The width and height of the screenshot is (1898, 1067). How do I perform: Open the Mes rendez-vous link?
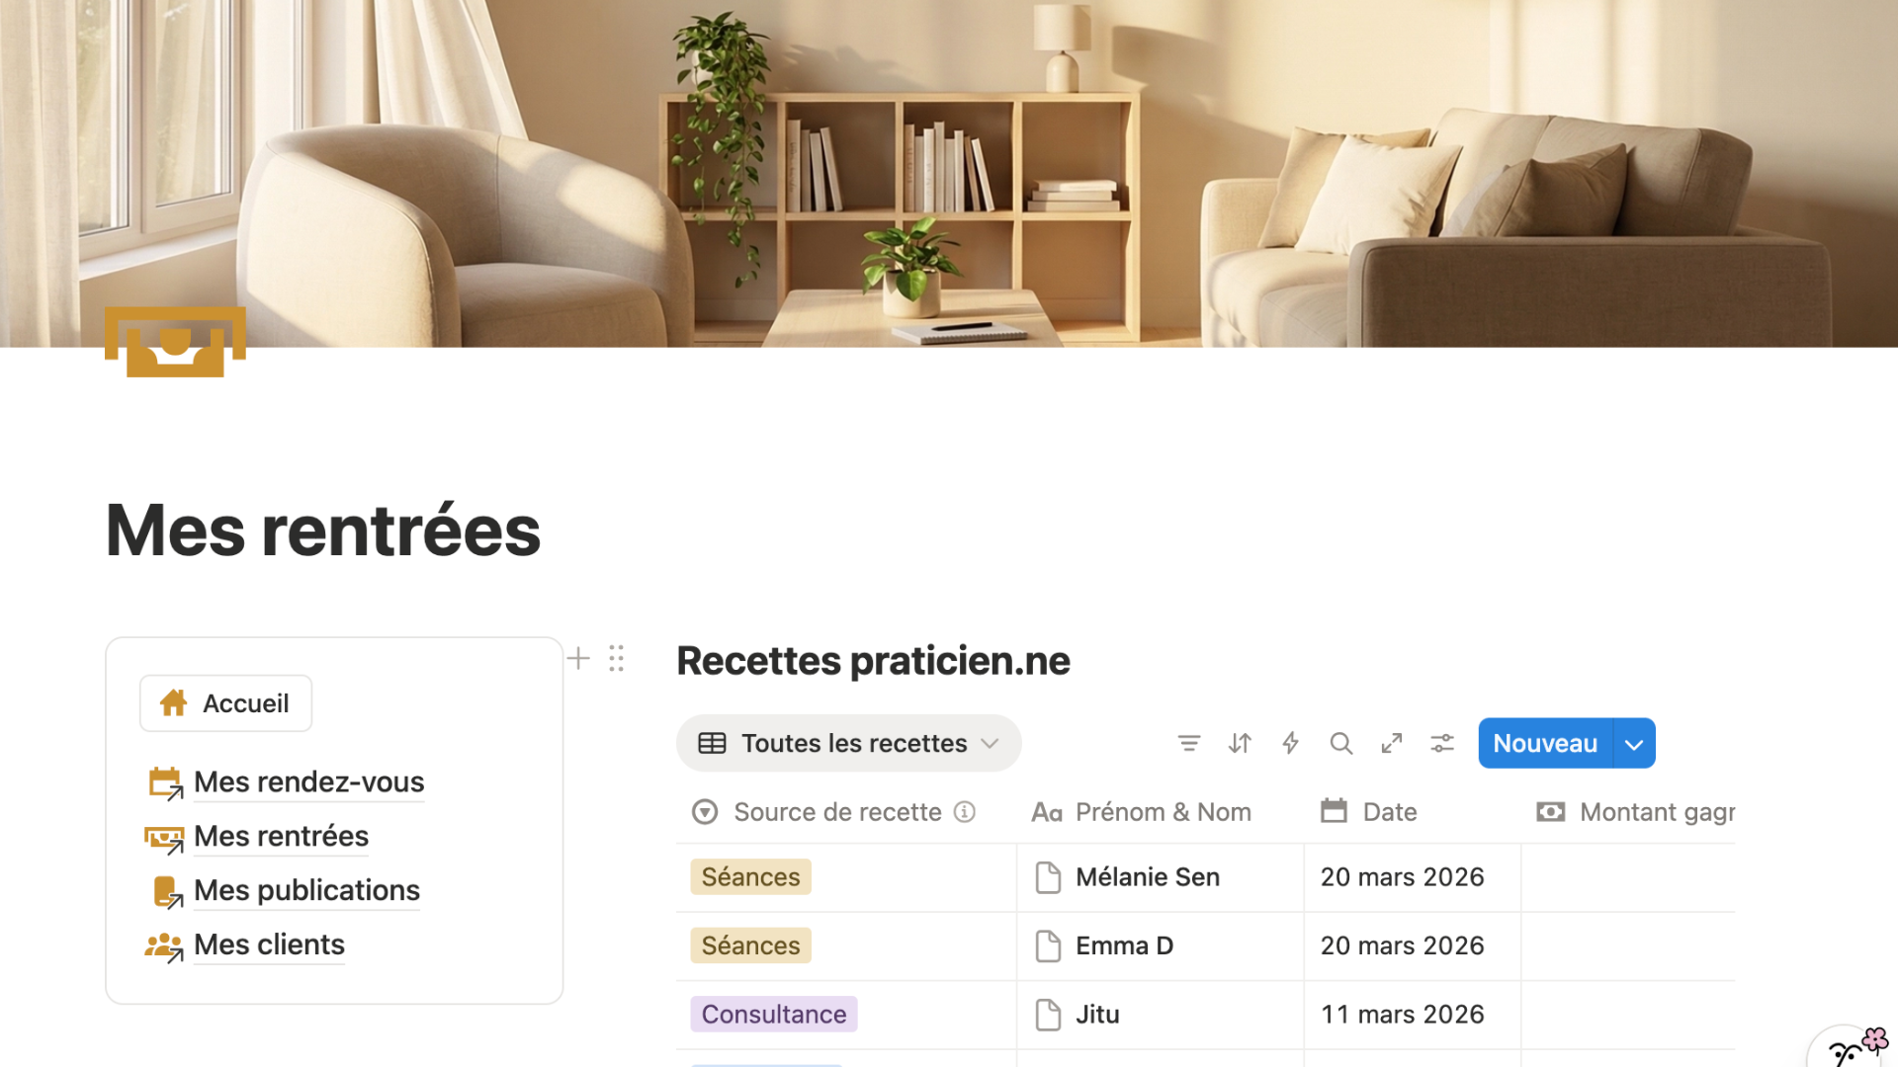[308, 781]
